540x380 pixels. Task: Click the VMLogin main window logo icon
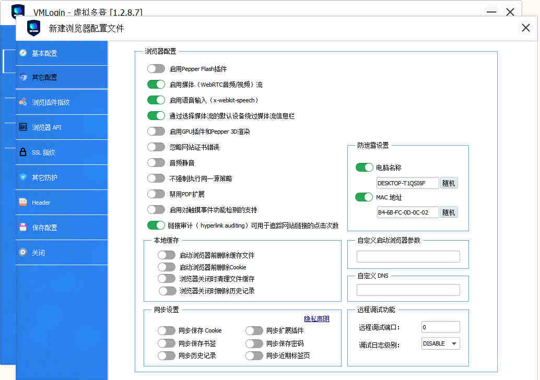pos(18,10)
